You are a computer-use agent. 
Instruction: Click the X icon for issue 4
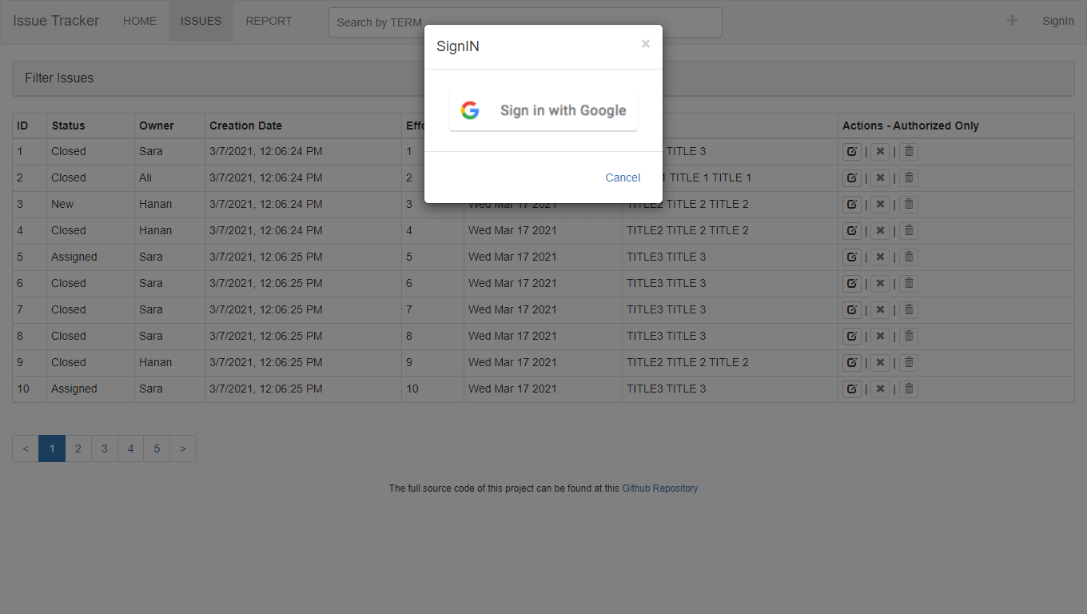point(880,230)
